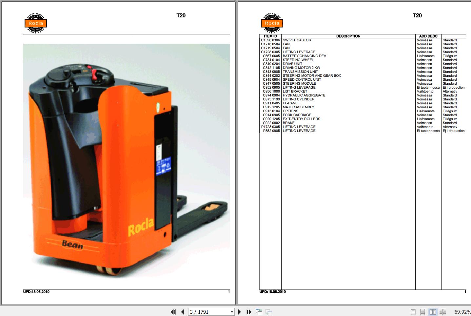Click the previous view icon with green arrow
Viewport: 471px width, 316px height.
click(259, 312)
